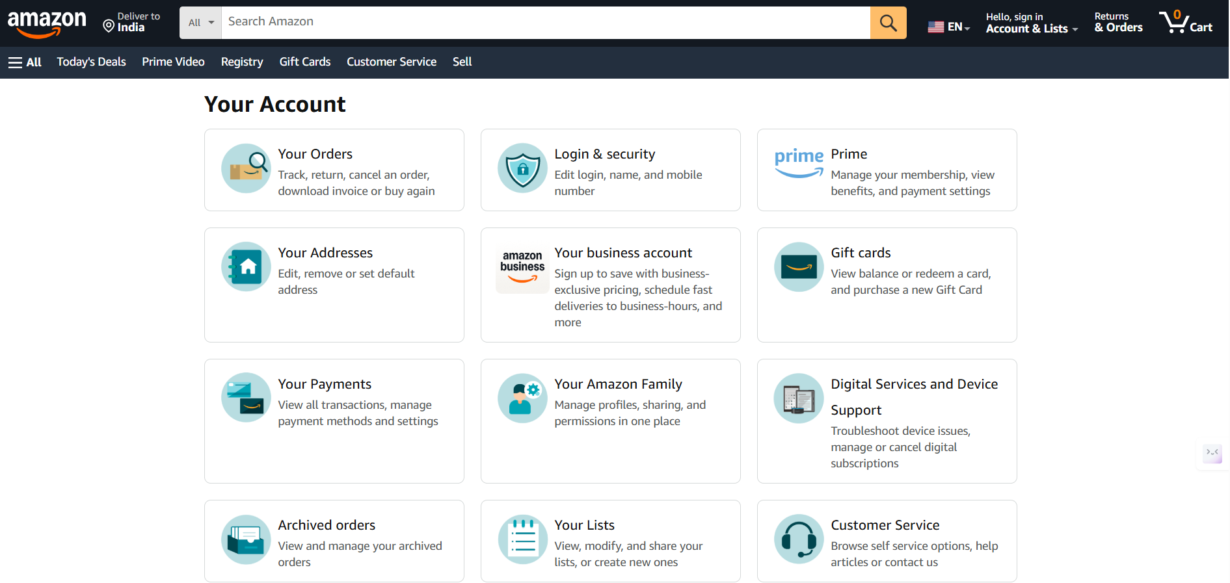Open Gift Cards in navigation bar
Screen dimensions: 1230x583
pyautogui.click(x=305, y=62)
